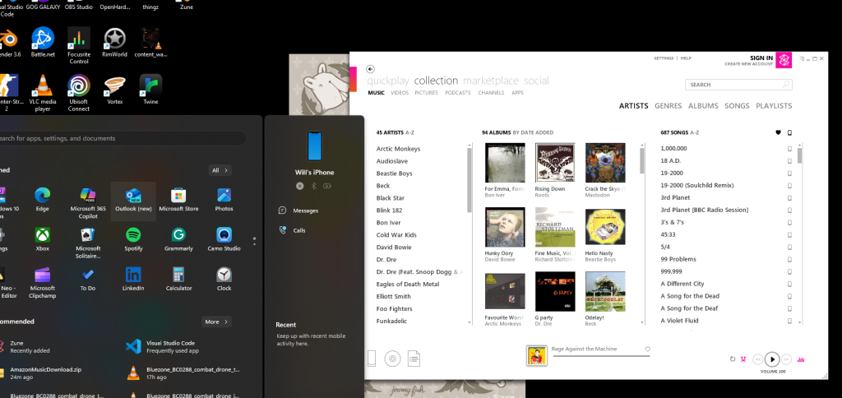This screenshot has width=842, height=398.
Task: Click the disconnect icon under Will's iPhone
Action: [x=299, y=186]
